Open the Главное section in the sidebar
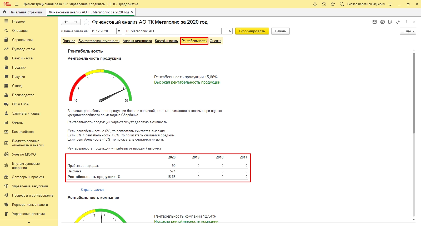The image size is (421, 226). click(x=29, y=22)
